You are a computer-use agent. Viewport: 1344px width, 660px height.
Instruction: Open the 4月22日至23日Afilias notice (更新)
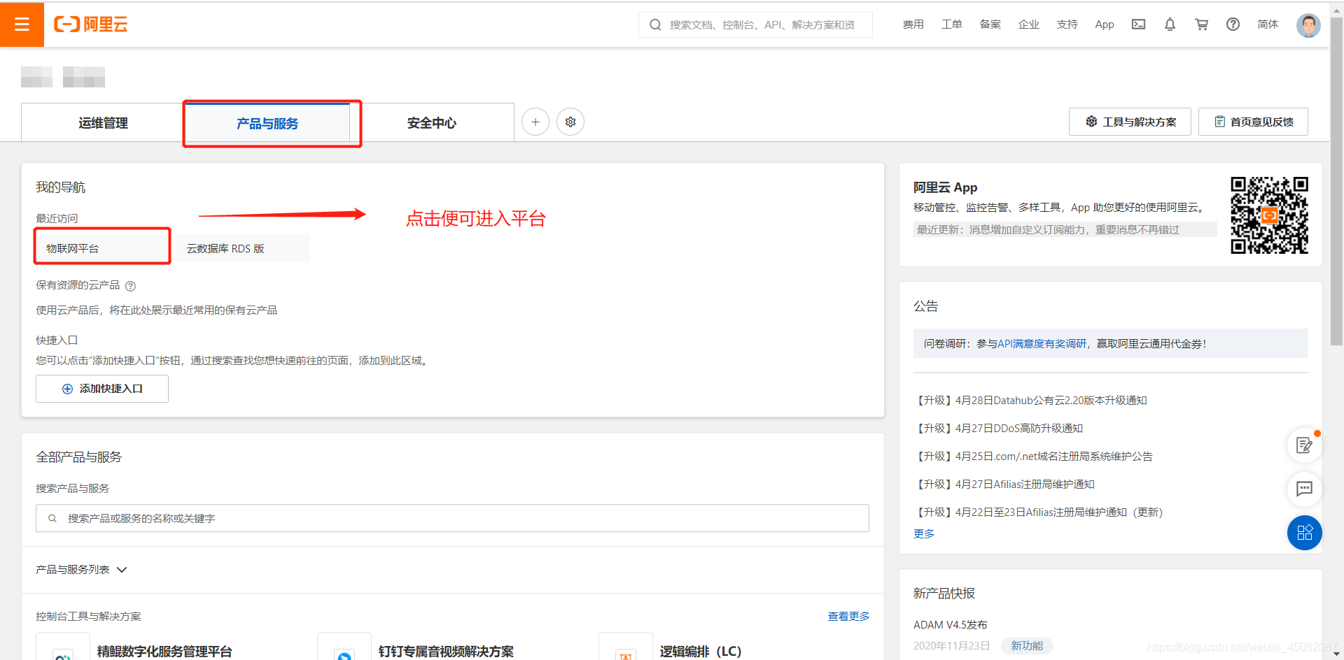1038,512
